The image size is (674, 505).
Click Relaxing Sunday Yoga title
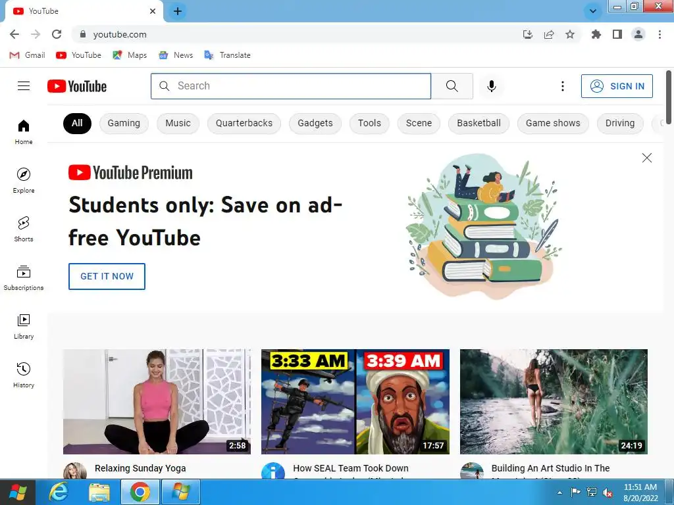click(x=140, y=468)
